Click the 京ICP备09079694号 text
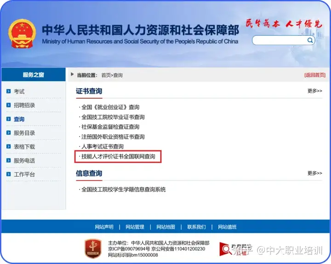The height and width of the screenshot is (264, 331). 129,249
